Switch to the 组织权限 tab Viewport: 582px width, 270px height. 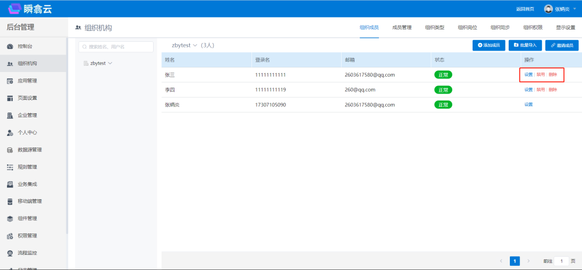click(533, 27)
